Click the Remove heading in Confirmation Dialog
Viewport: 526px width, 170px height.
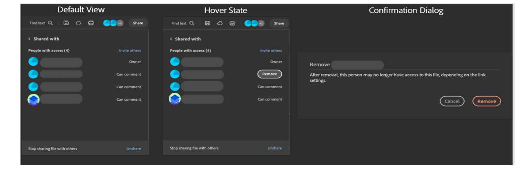(320, 65)
